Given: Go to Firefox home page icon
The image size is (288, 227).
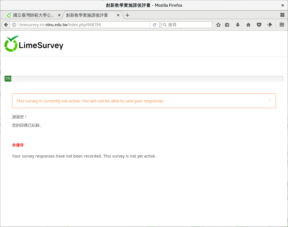Looking at the screenshot, I should pyautogui.click(x=248, y=25).
